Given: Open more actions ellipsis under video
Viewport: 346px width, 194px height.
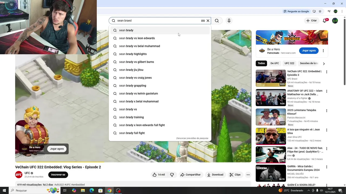Looking at the screenshot, I should 248,175.
